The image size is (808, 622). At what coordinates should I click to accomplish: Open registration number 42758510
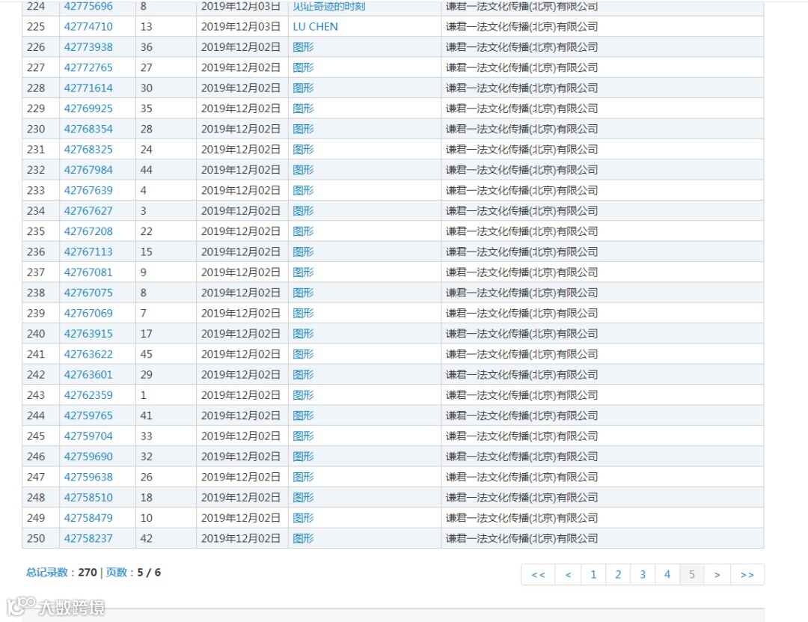[88, 498]
